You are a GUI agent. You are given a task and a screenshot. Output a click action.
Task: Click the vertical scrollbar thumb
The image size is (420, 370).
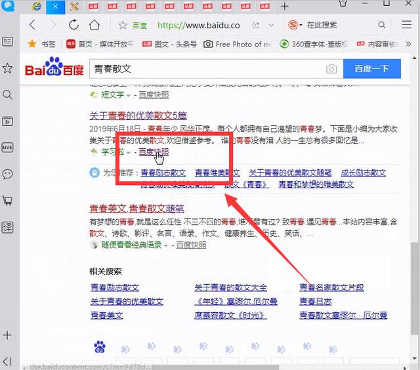(414, 288)
